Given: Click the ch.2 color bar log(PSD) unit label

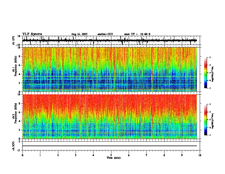Looking at the screenshot, I should [213, 121].
